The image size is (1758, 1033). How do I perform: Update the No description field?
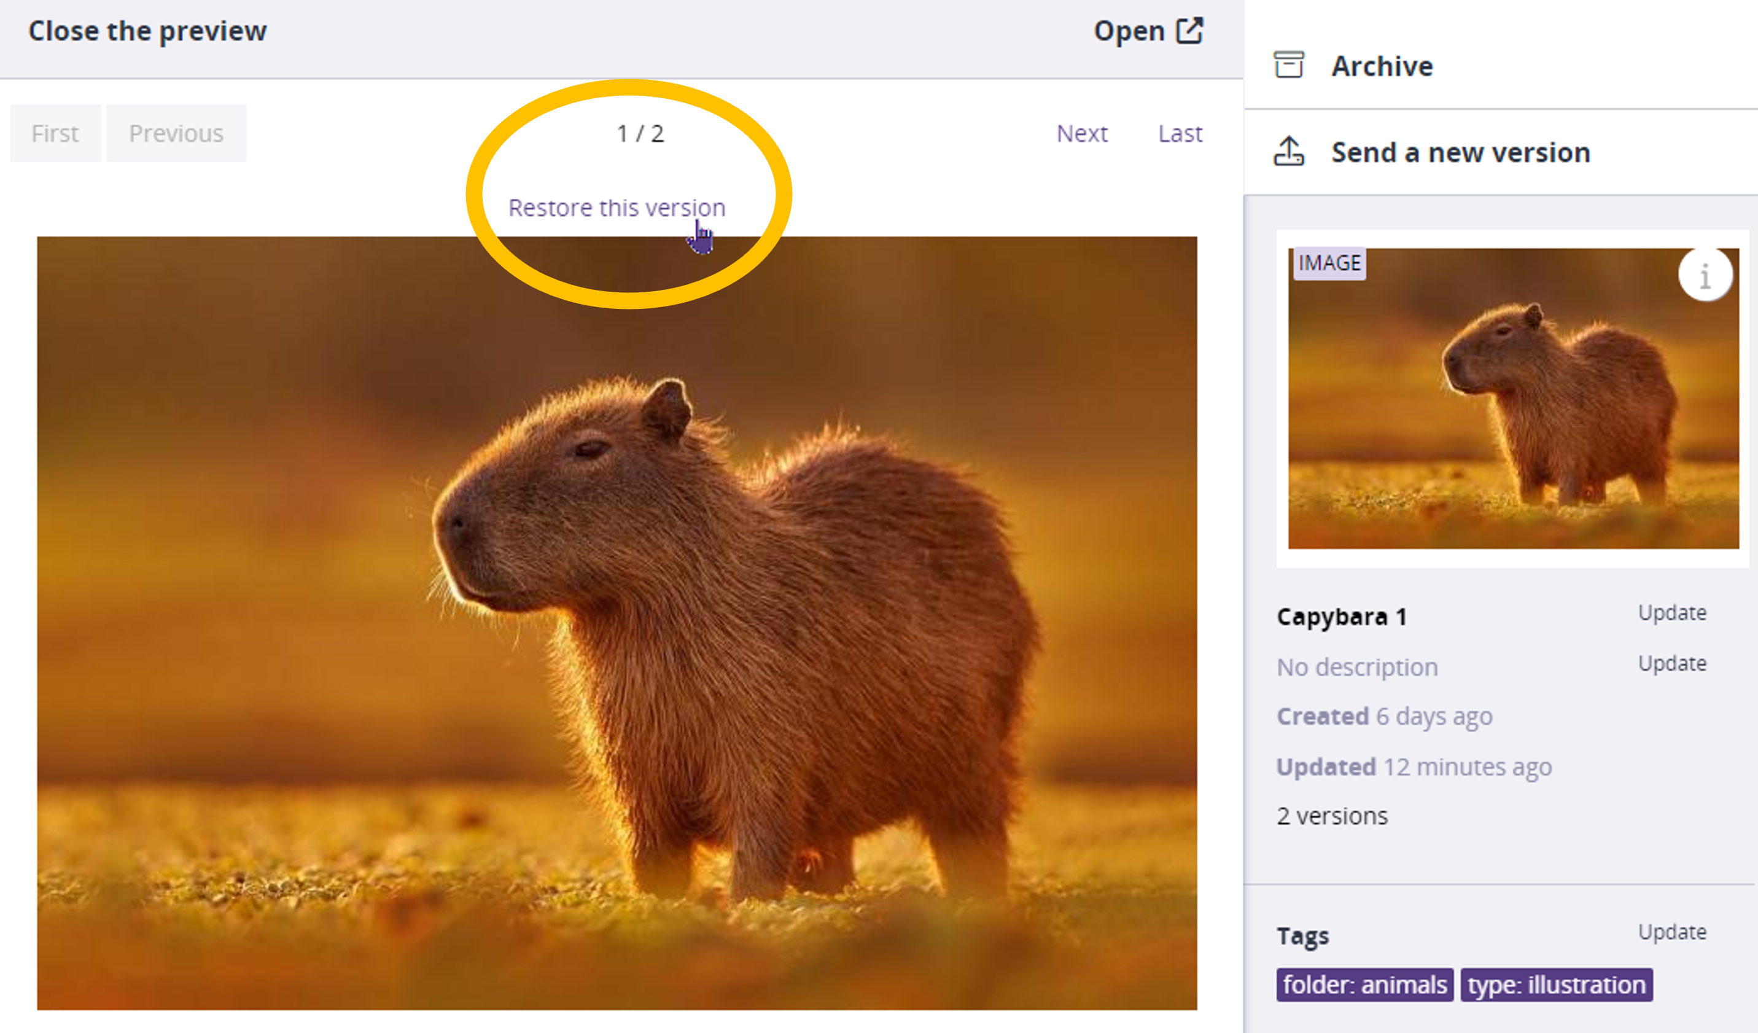click(x=1671, y=663)
